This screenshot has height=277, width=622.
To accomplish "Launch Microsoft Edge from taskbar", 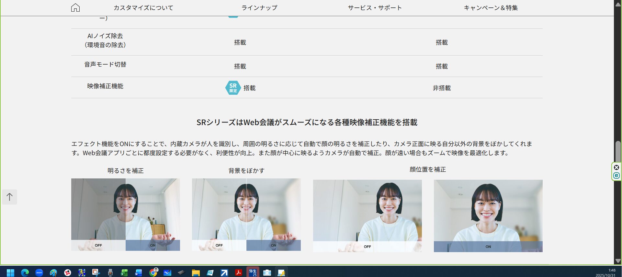I will tap(25, 273).
